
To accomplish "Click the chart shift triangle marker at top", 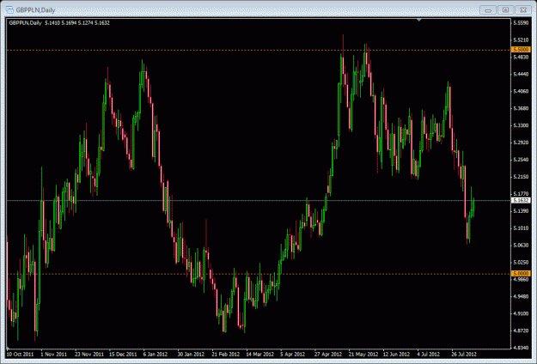I will 418,21.
